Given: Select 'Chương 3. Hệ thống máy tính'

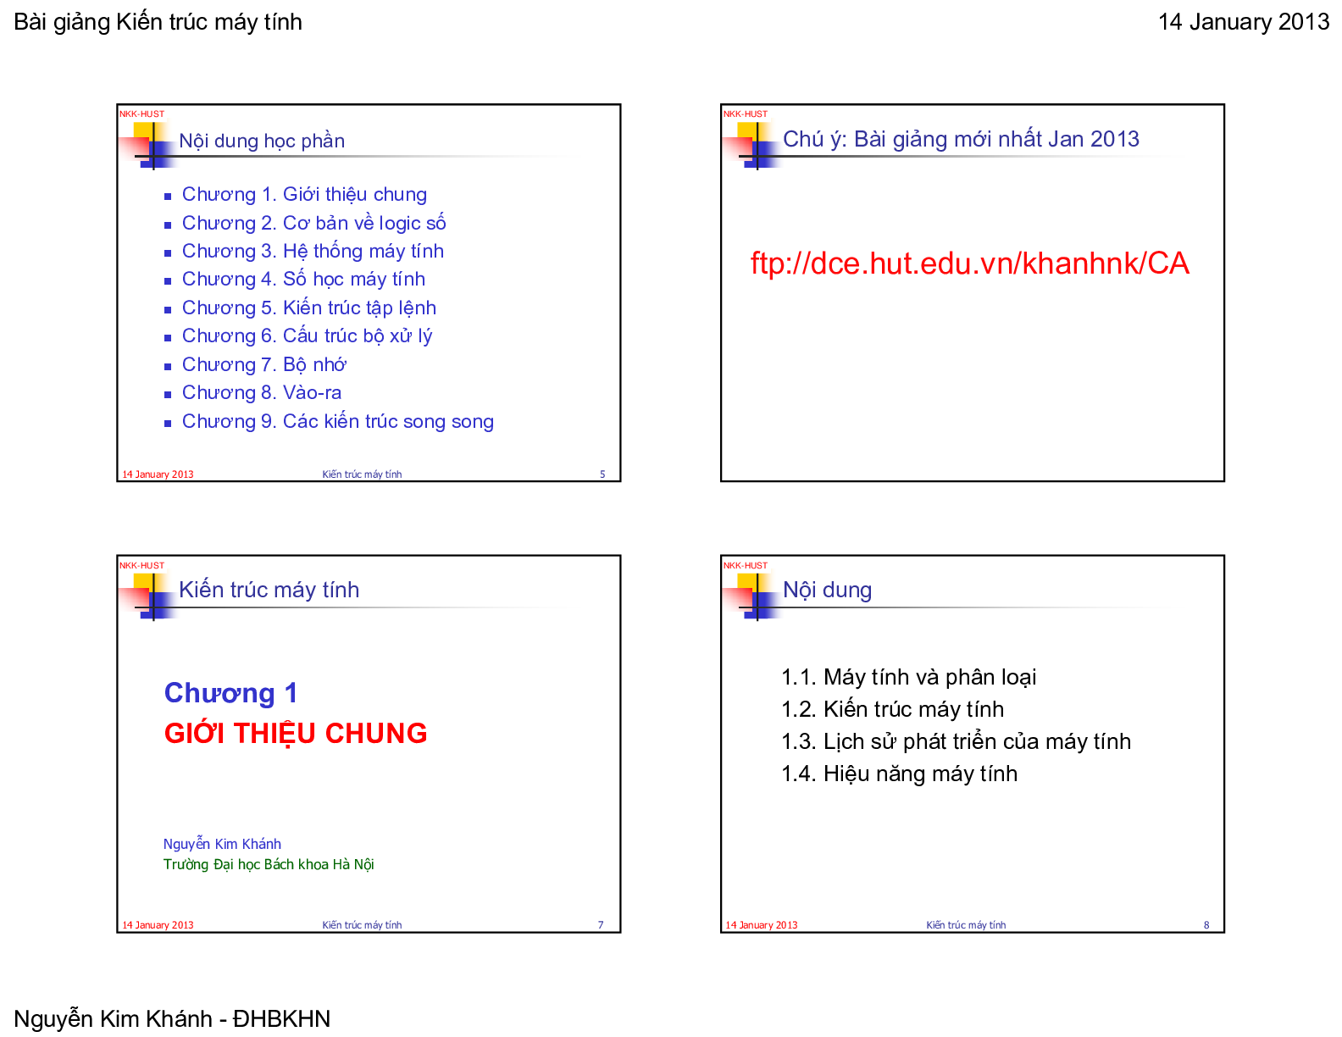Looking at the screenshot, I should tap(313, 252).
